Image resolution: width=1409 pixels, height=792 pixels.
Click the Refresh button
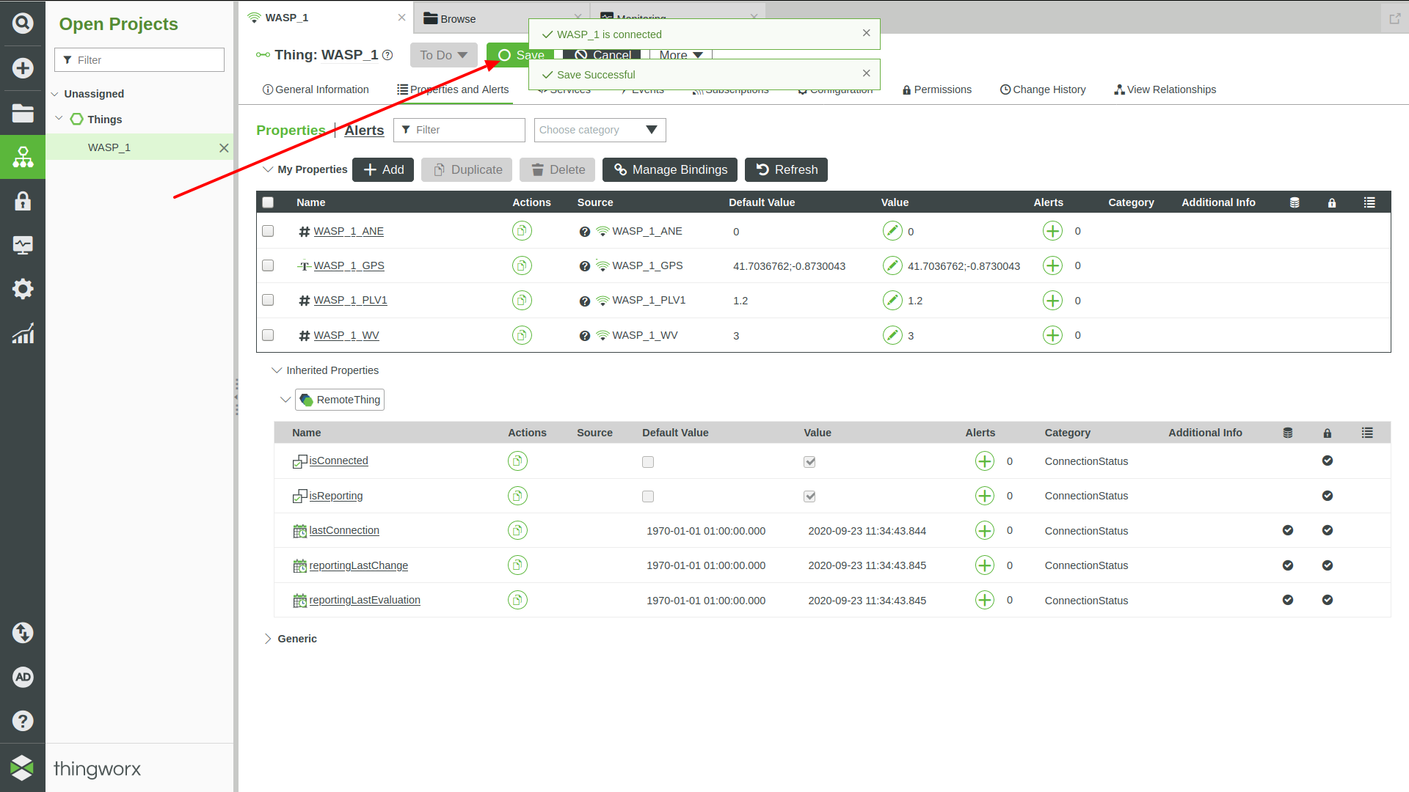[x=786, y=169]
